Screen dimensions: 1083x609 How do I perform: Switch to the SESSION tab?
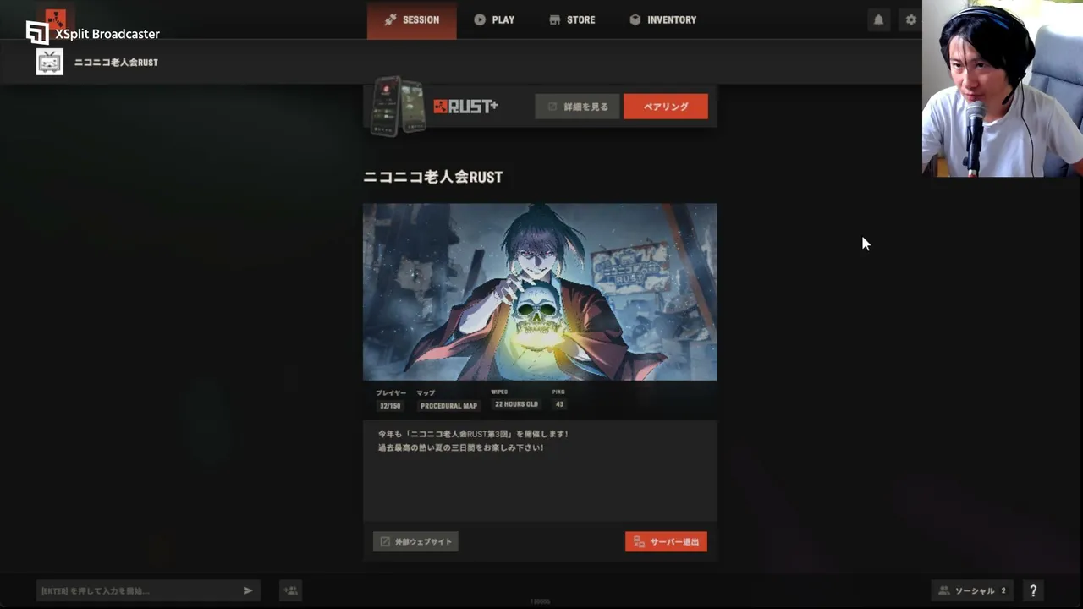tap(411, 19)
